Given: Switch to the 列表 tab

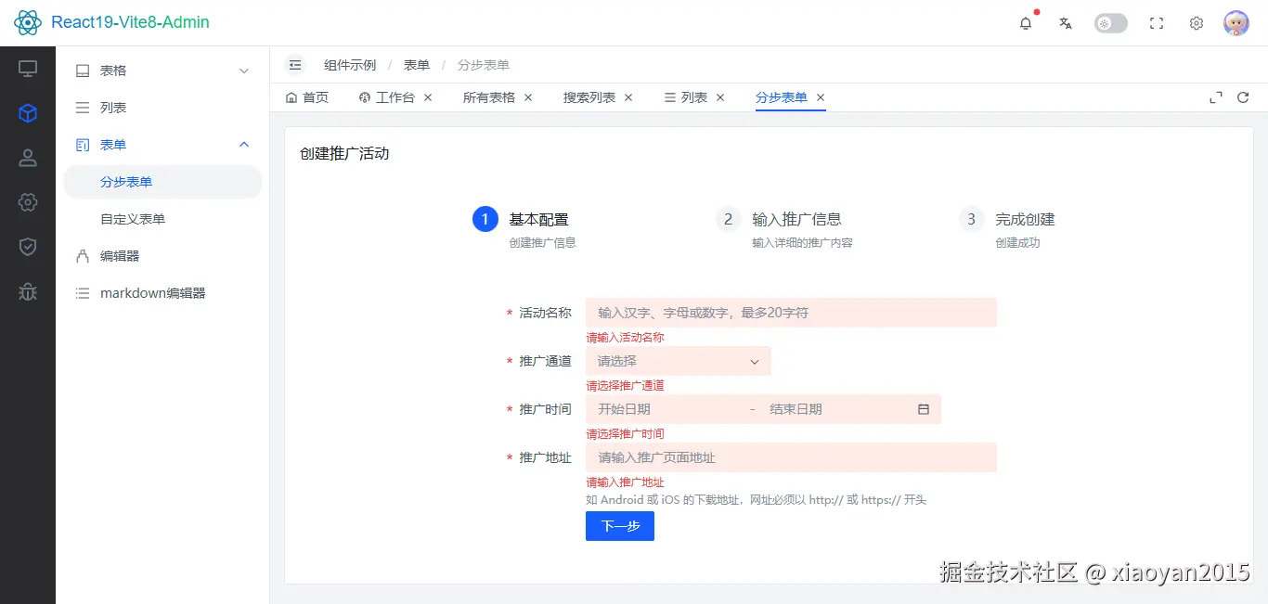Looking at the screenshot, I should pyautogui.click(x=686, y=97).
